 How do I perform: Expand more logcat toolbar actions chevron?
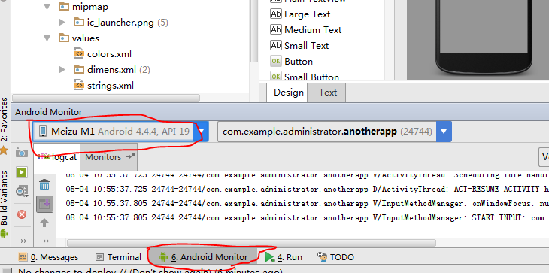(x=46, y=241)
